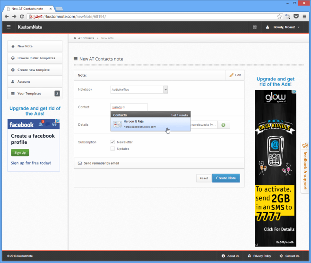The width and height of the screenshot is (311, 263).
Task: Select Your Templates in the sidebar
Action: point(29,94)
